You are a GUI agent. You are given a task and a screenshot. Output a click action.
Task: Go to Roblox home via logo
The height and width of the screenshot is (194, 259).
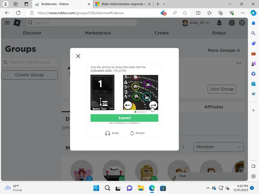click(x=17, y=23)
